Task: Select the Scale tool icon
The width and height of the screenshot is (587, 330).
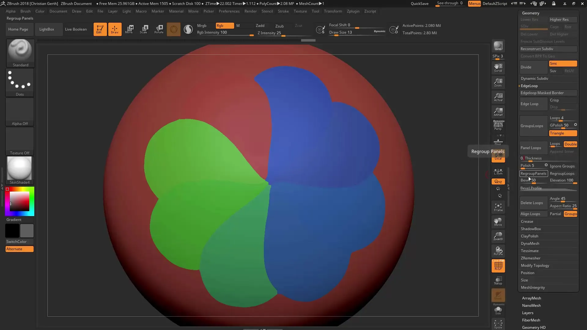Action: point(144,29)
